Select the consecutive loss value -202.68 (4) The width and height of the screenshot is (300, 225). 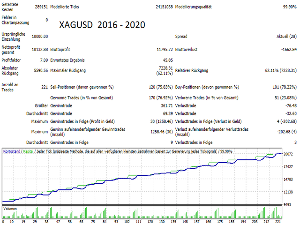point(286,132)
